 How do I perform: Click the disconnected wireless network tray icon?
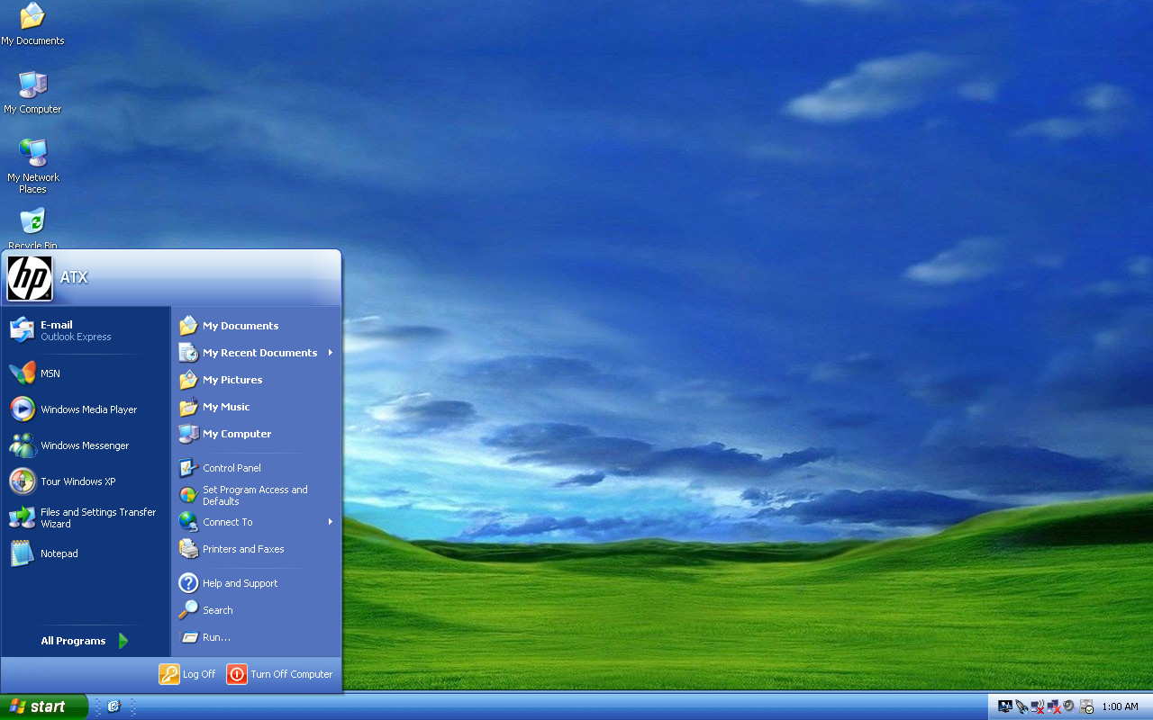1037,706
